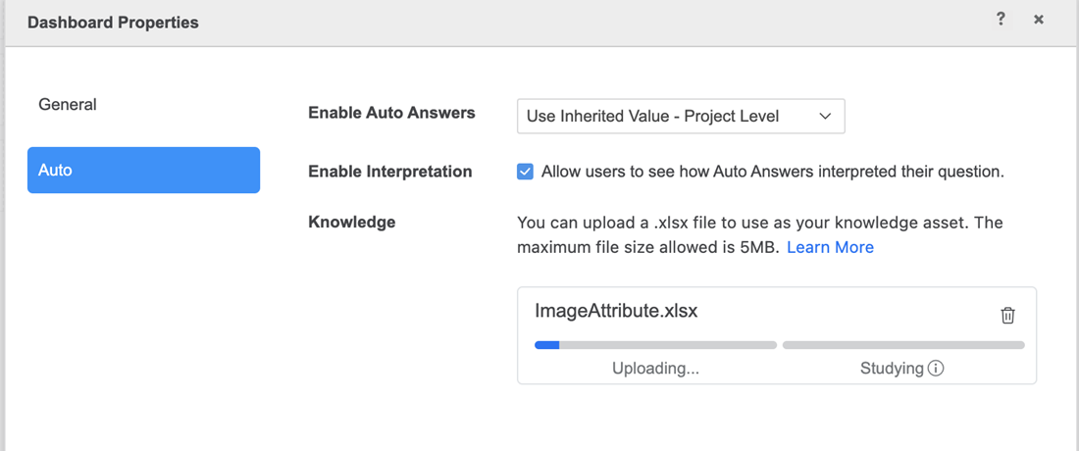Viewport: 1079px width, 451px height.
Task: Select the Auto tab in sidebar
Action: tap(143, 170)
